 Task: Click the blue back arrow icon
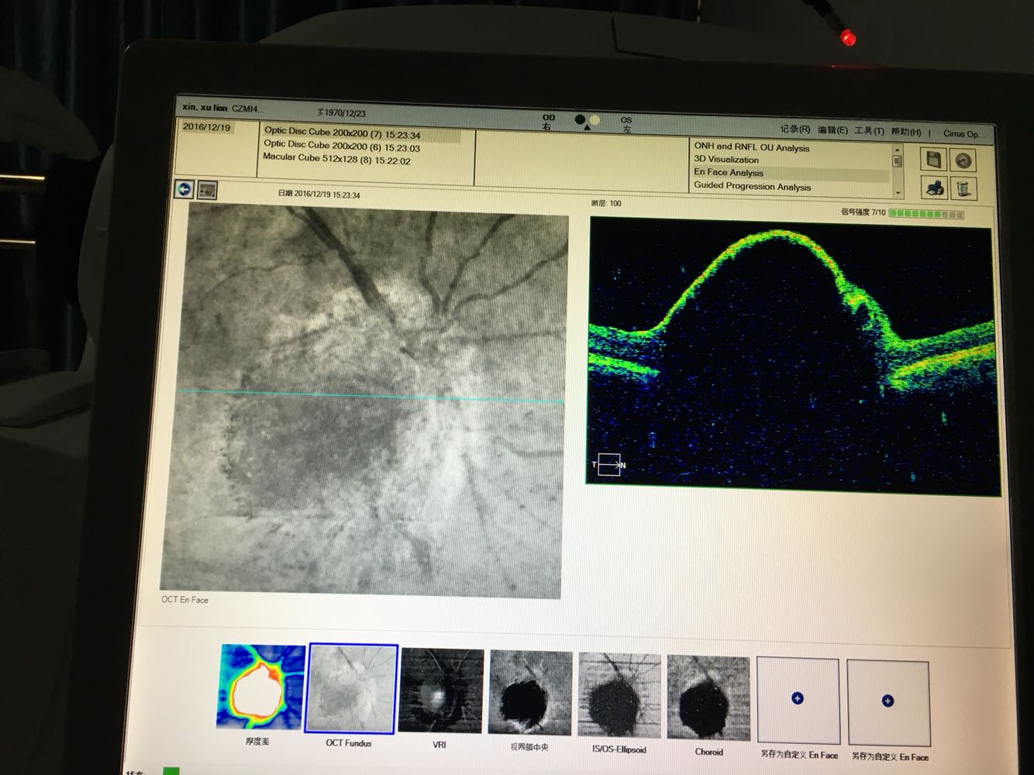[184, 189]
